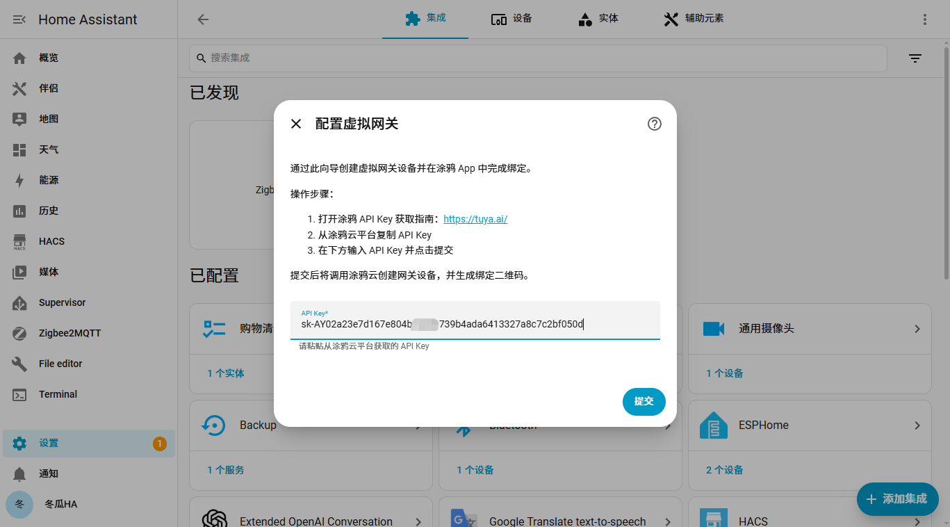Click the 已发现 section heading
Image resolution: width=950 pixels, height=527 pixels.
214,92
